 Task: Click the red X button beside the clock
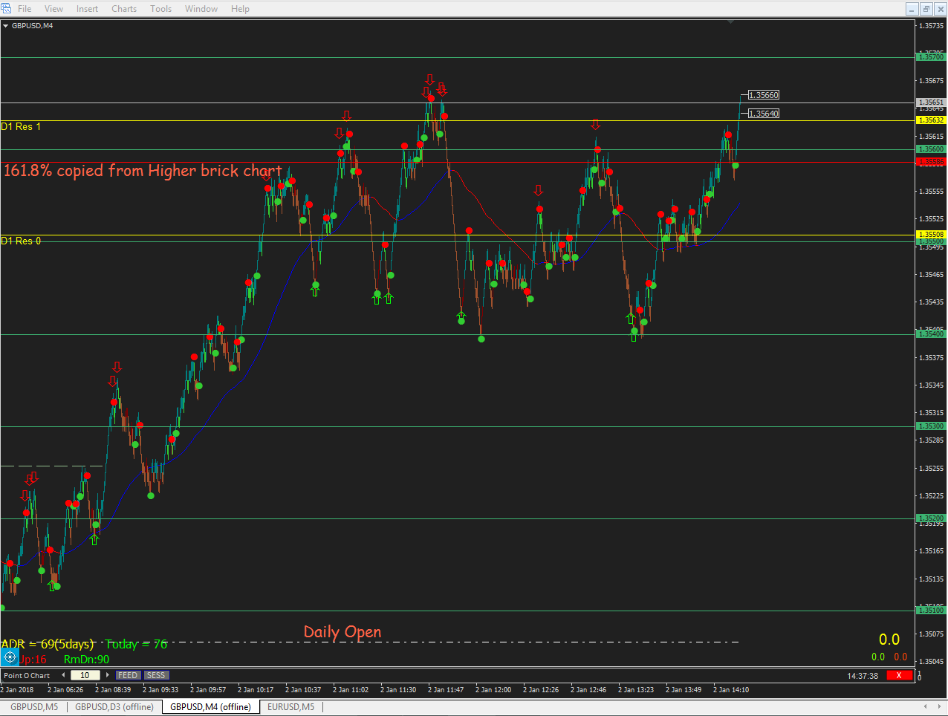tap(899, 675)
